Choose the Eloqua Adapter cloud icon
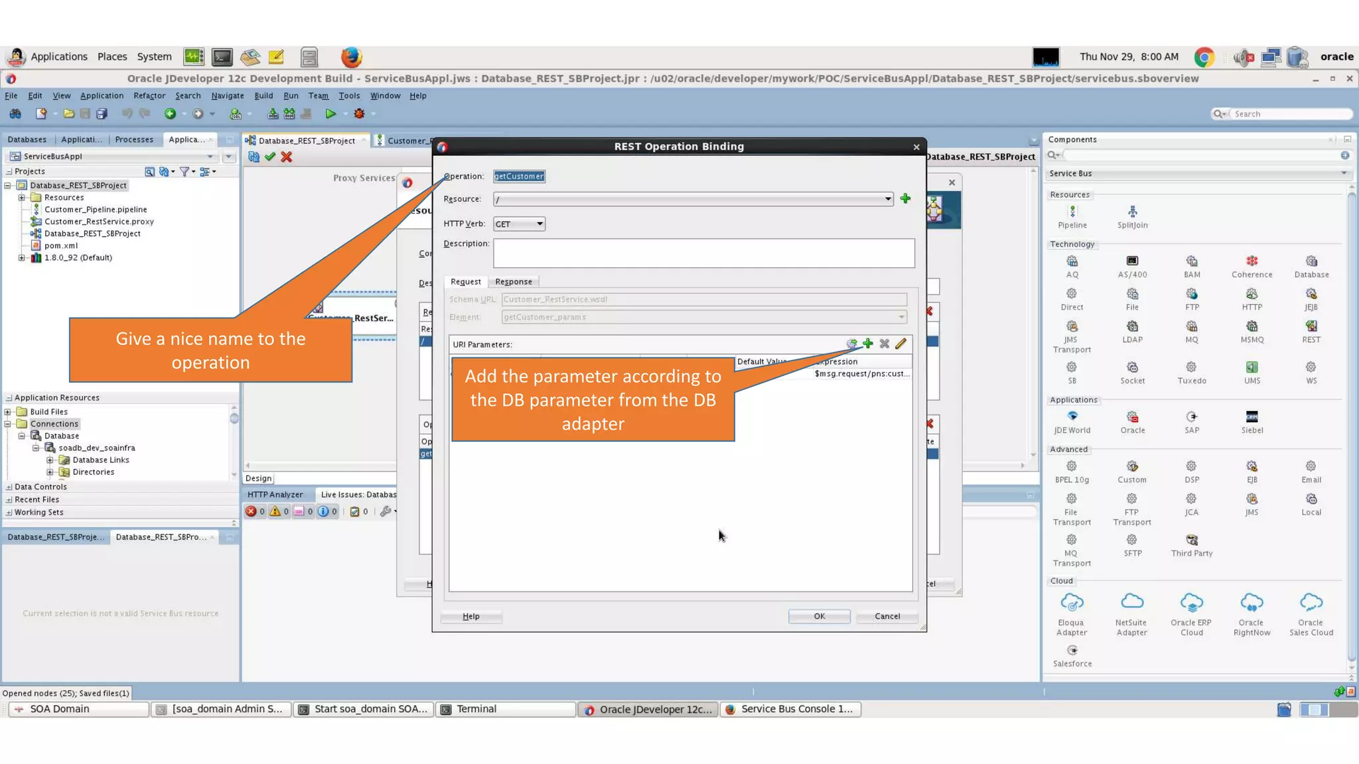 [1071, 614]
